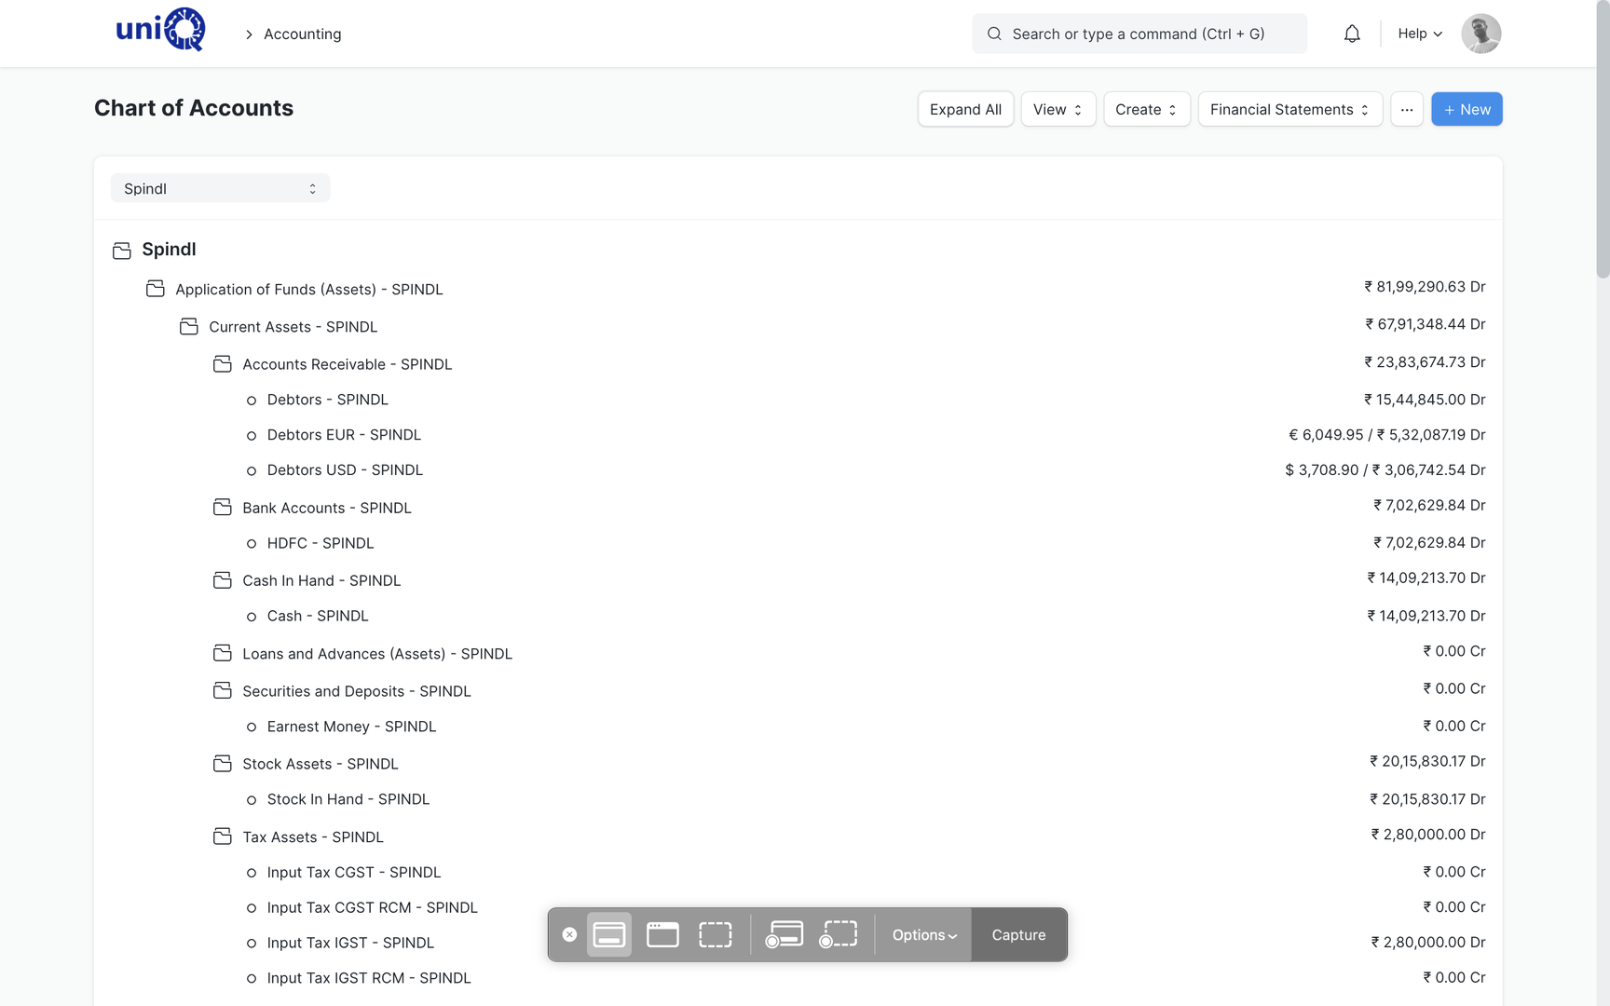Click the circle icon beside HDFC - SPINDL
This screenshot has width=1610, height=1006.
tap(252, 544)
